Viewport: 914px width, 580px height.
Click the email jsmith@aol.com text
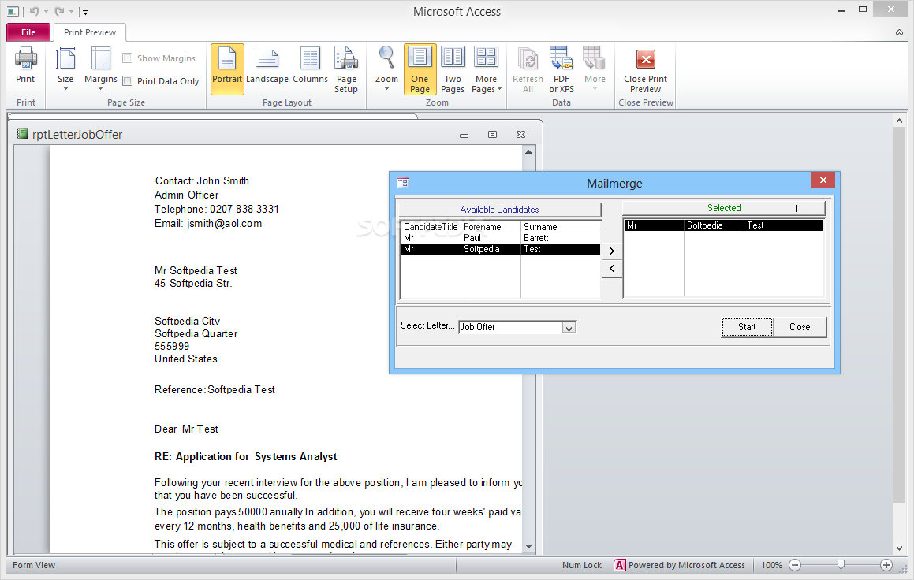click(225, 224)
